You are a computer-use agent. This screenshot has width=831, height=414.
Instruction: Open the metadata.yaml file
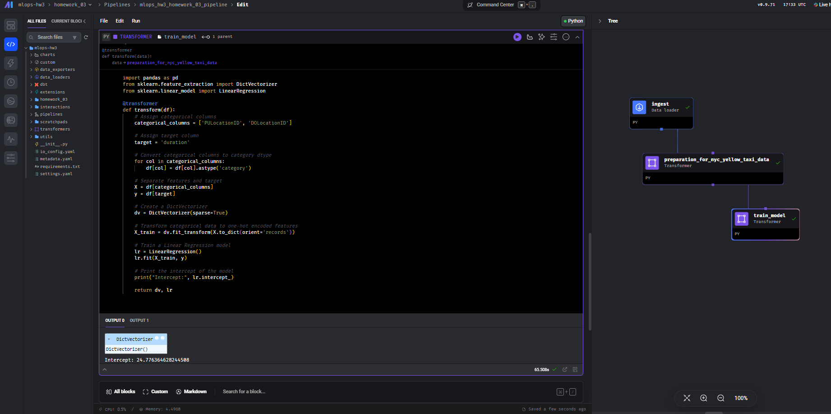tap(56, 159)
